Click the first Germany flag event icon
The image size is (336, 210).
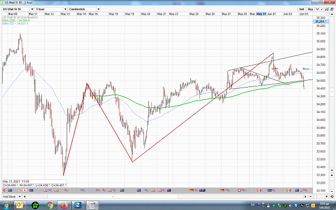click(191, 190)
